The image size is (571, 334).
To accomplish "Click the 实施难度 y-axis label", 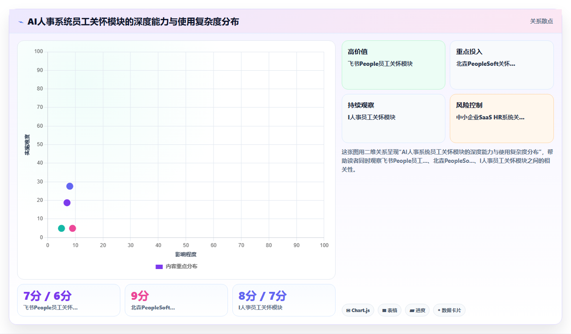I will click(x=27, y=145).
